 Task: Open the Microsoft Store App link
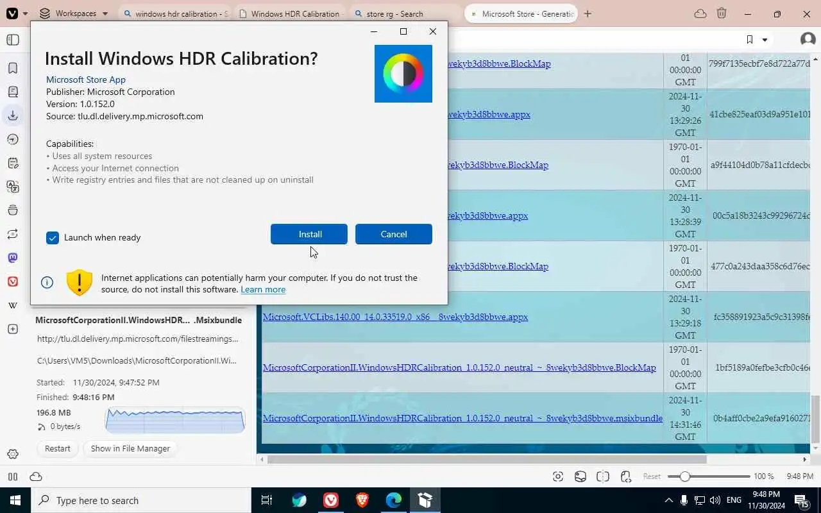click(x=86, y=80)
